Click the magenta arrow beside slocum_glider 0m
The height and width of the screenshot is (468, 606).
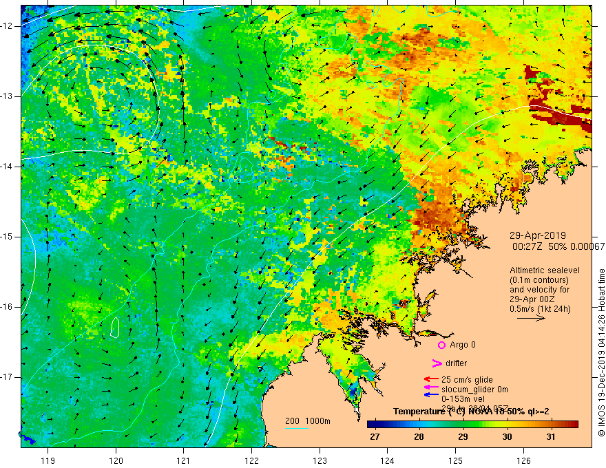[431, 387]
